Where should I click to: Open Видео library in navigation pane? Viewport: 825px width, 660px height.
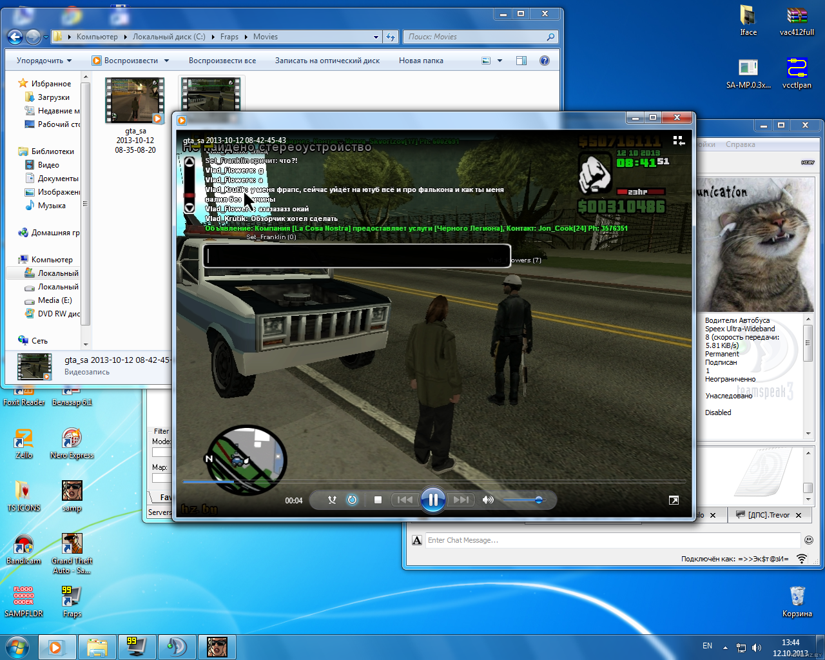(x=48, y=165)
